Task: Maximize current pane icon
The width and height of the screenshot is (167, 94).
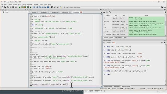Action: pyautogui.click(x=52, y=7)
